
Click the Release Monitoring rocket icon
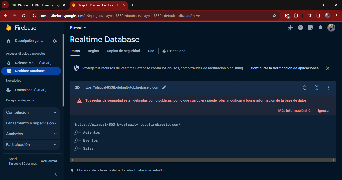coord(9,63)
